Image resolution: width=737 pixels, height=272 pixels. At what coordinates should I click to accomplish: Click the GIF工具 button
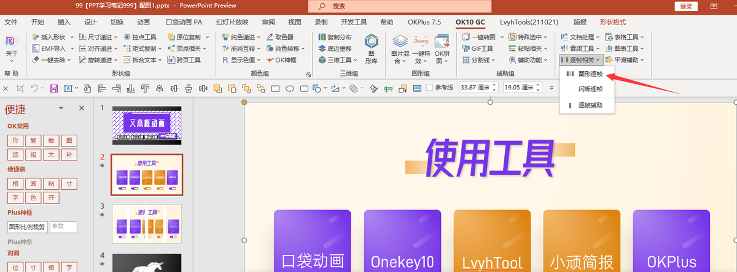click(x=477, y=48)
